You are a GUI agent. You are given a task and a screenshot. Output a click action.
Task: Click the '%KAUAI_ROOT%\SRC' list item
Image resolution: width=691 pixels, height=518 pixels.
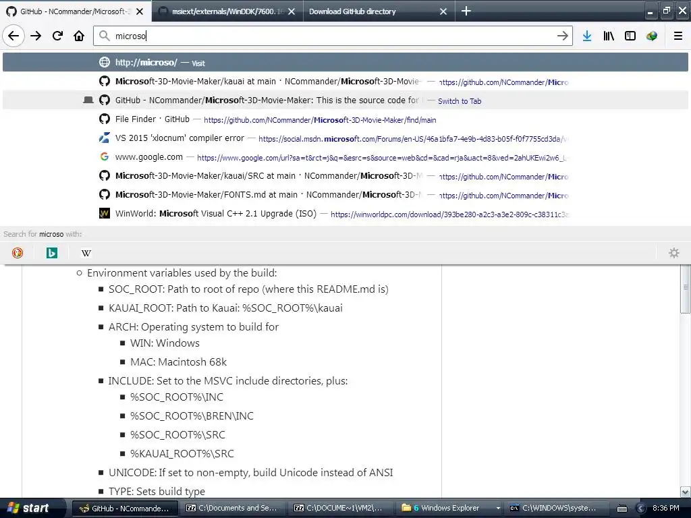pyautogui.click(x=182, y=454)
